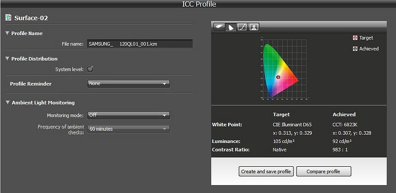Open the 3D gamut view icon
The image size is (396, 193).
pos(219,27)
